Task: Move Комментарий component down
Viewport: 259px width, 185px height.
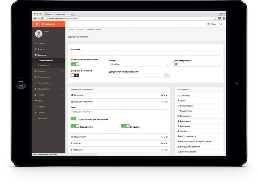Action: [164, 137]
